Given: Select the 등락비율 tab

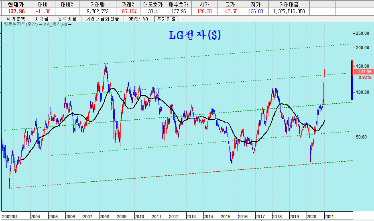Looking at the screenshot, I should point(67,19).
